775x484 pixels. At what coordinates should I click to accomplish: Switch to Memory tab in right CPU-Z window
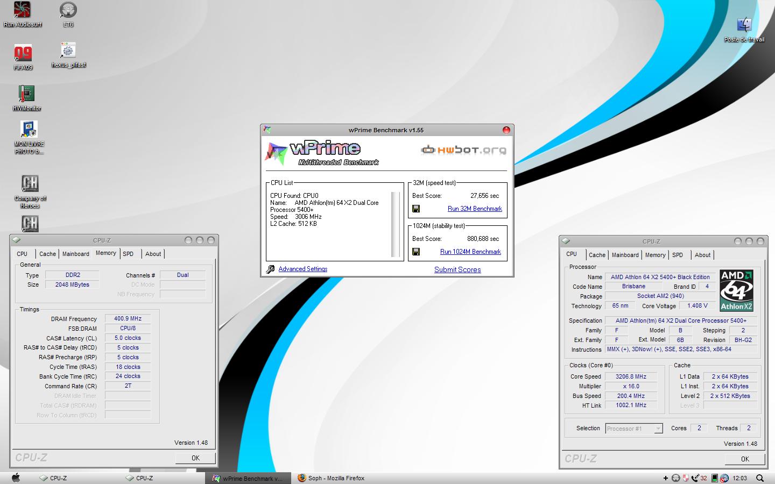coord(656,255)
